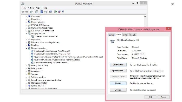Open the View menu
The height and width of the screenshot is (102, 182).
point(38,8)
